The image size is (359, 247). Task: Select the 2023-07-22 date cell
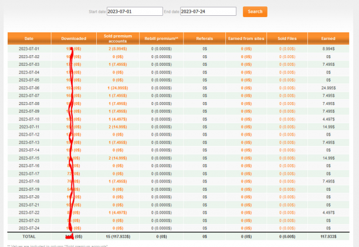pyautogui.click(x=29, y=212)
